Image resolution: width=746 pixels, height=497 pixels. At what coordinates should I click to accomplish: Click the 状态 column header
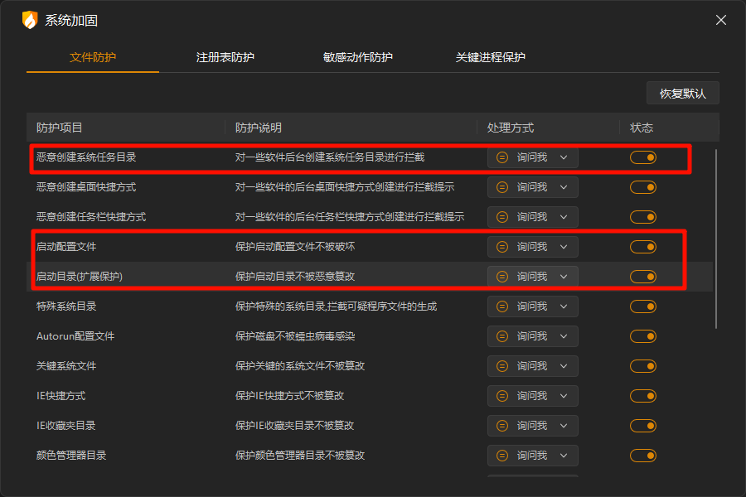[642, 128]
